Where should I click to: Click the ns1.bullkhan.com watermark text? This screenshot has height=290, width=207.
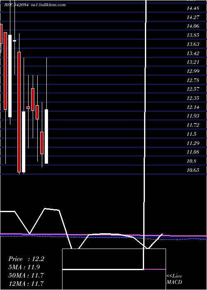[x=49, y=5]
